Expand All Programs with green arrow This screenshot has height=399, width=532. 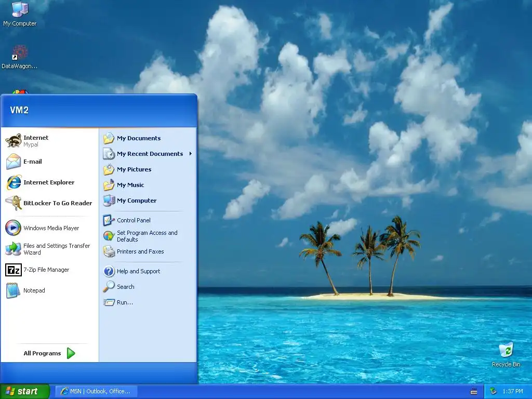click(x=49, y=353)
